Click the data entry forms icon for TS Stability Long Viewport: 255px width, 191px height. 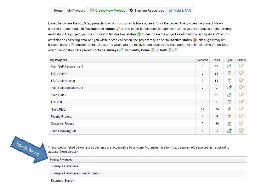pos(229,81)
